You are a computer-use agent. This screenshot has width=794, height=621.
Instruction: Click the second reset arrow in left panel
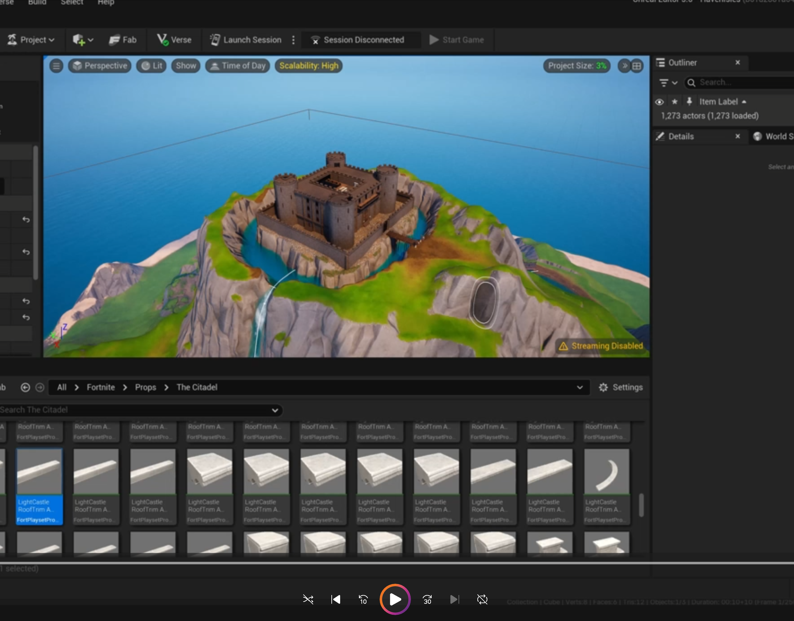point(26,251)
